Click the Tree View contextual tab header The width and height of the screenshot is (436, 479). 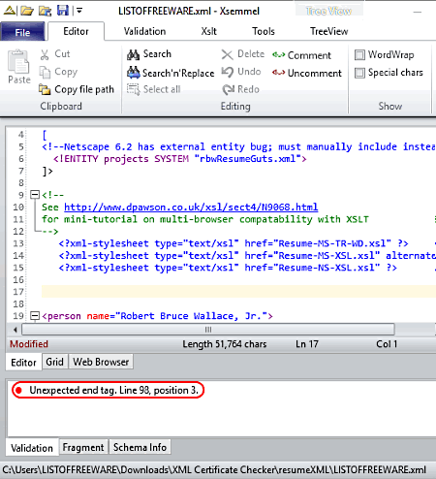328,11
